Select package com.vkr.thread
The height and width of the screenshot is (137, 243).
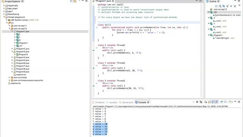[x=20, y=78]
